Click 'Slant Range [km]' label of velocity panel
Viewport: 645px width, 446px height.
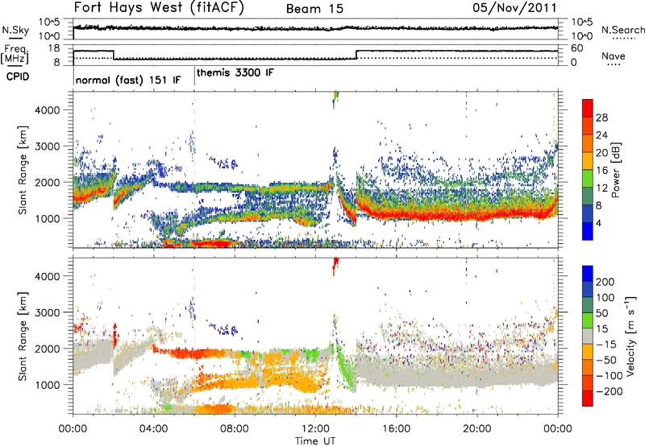coord(23,336)
